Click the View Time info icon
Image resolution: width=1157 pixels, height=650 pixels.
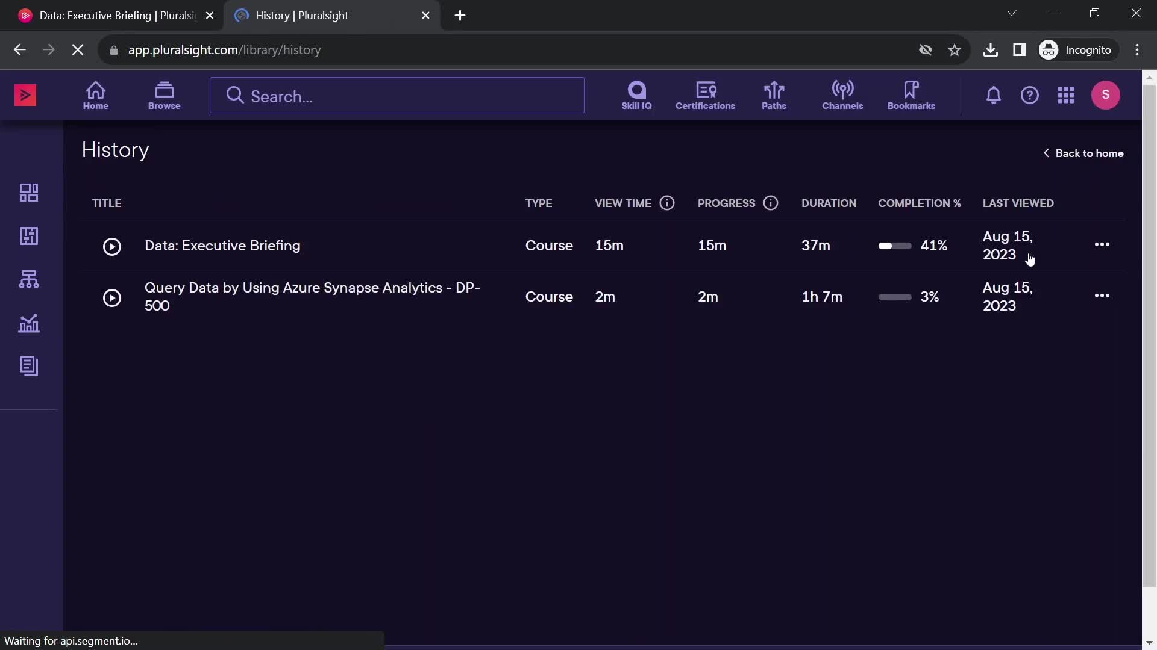(x=667, y=203)
